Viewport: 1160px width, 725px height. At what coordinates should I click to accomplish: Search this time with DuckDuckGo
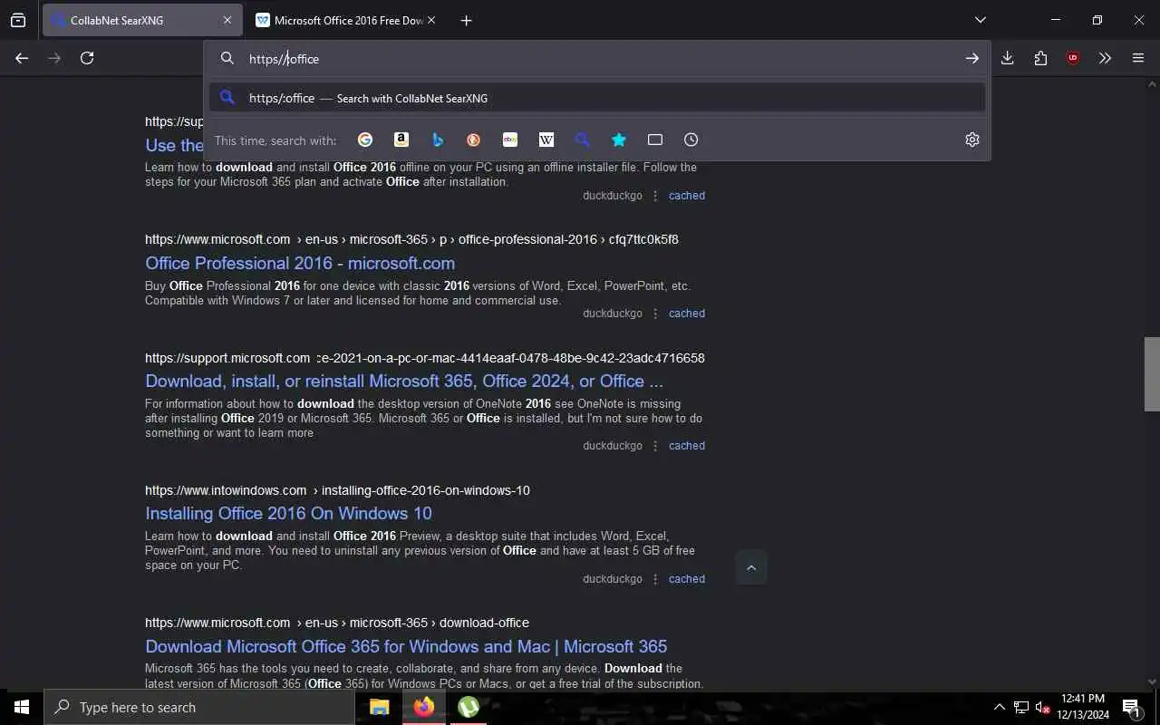474,140
